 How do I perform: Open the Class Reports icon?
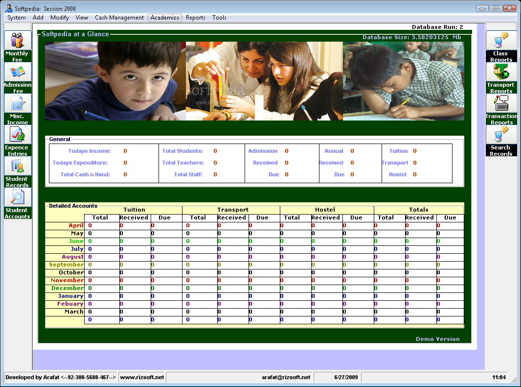501,40
